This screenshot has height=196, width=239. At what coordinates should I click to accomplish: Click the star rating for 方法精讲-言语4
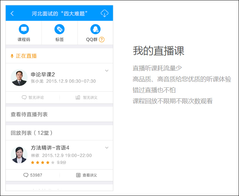(x=43, y=163)
